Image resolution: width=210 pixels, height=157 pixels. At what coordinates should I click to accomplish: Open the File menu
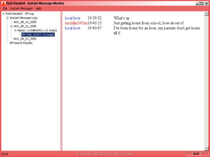tap(5, 8)
